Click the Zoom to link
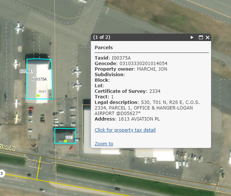 pos(104,143)
